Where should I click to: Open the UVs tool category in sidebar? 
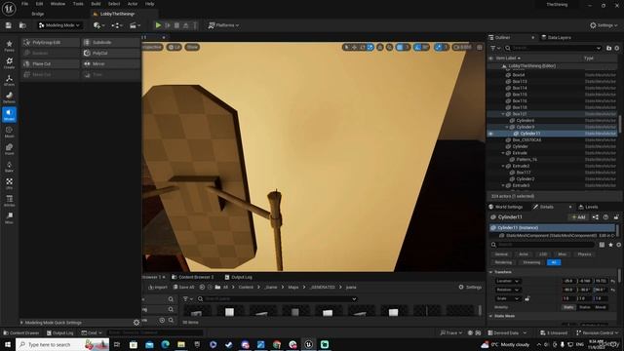(9, 183)
